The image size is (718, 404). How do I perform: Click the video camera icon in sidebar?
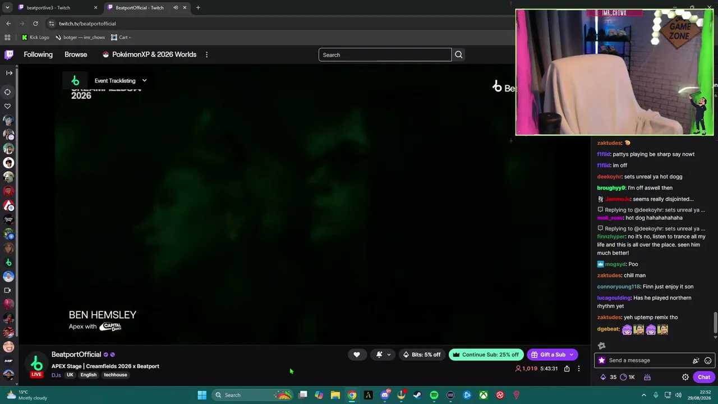[x=8, y=290]
